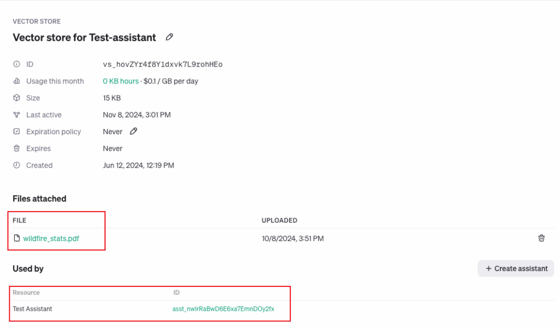The image size is (560, 329).
Task: Click the Size cube icon
Action: coord(16,98)
